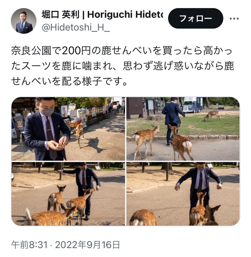The width and height of the screenshot is (251, 257).
Task: Open the author's profile avatar photo
Action: [x=24, y=21]
